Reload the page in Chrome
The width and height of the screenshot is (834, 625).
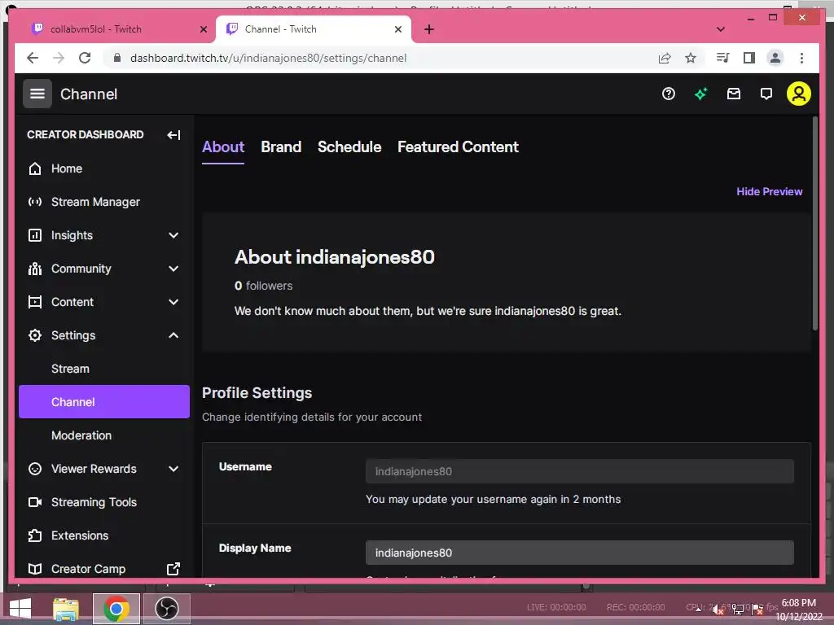coord(85,58)
